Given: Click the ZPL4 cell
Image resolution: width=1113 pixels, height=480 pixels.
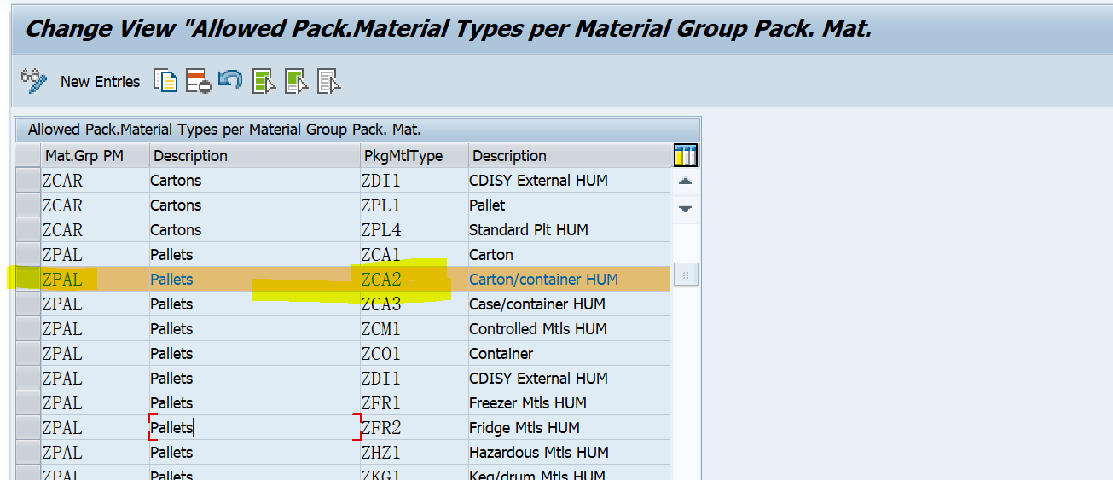Looking at the screenshot, I should pos(414,230).
